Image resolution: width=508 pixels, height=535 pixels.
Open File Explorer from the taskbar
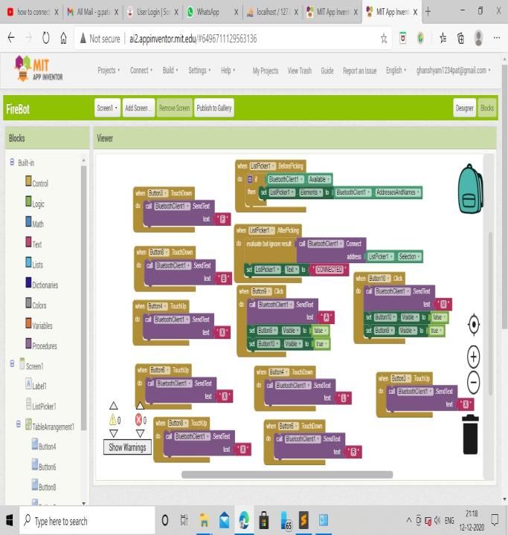(204, 520)
